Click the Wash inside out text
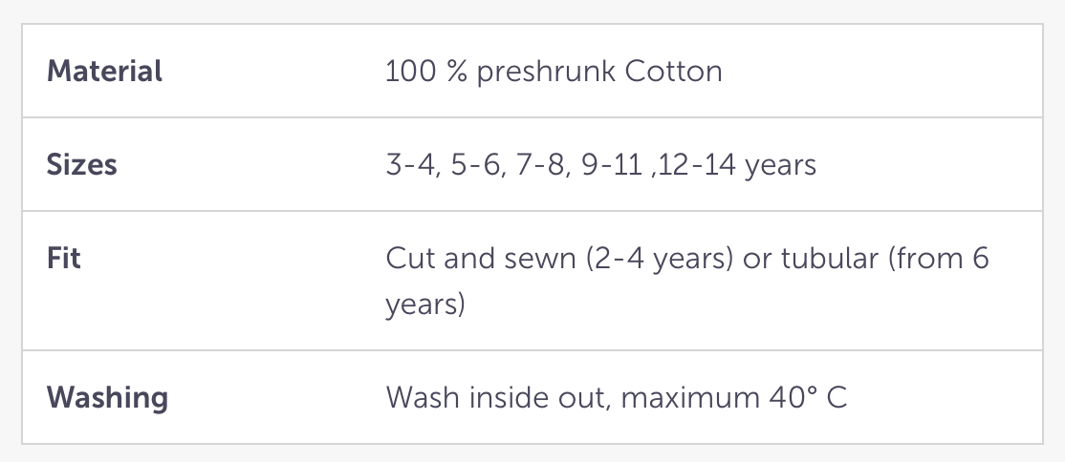The width and height of the screenshot is (1065, 462). 495,397
